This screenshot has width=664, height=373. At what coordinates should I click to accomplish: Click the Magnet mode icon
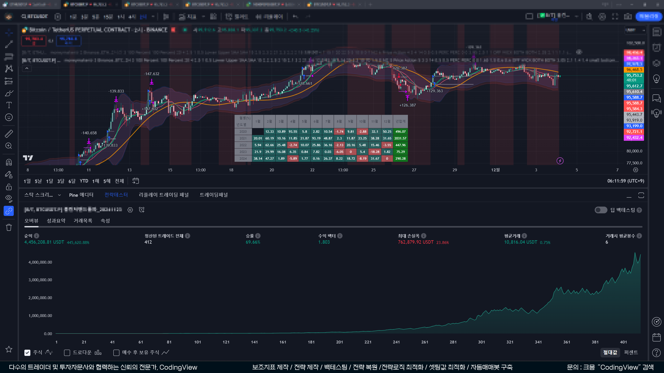9,162
